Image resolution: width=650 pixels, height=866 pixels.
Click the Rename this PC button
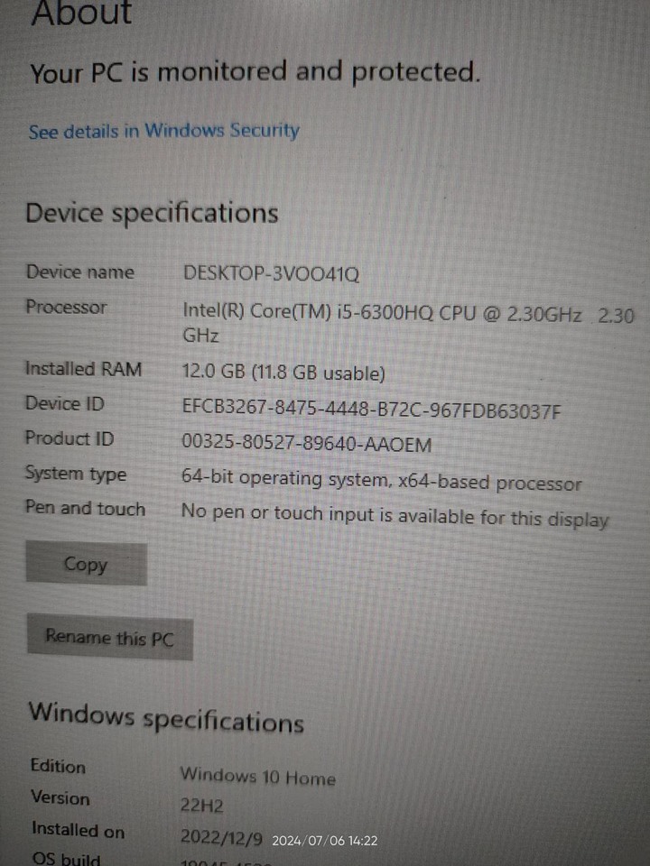coord(110,638)
